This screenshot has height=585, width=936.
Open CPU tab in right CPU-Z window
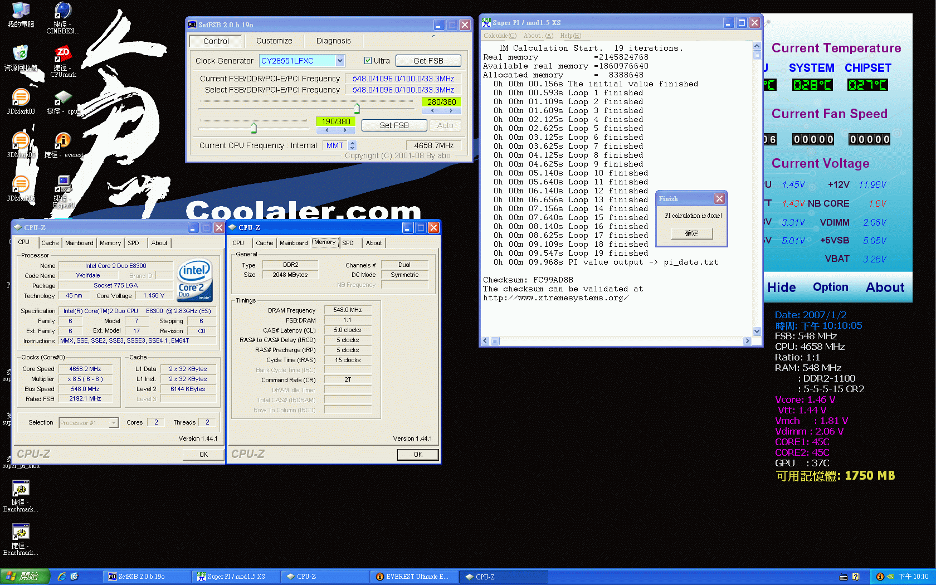(238, 243)
